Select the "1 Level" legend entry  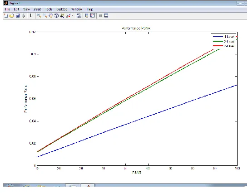[x=229, y=37]
